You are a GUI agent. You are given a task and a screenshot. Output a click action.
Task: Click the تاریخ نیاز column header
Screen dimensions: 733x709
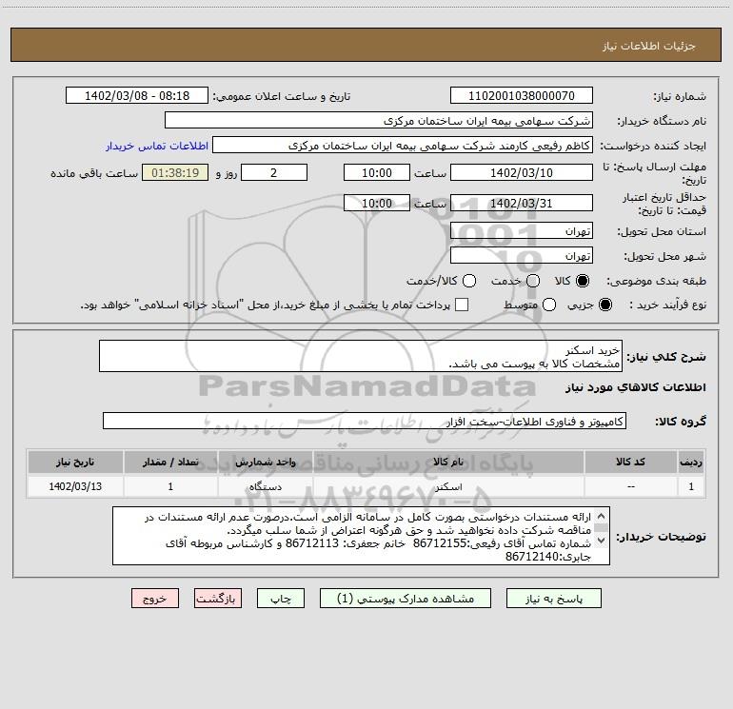coord(75,463)
